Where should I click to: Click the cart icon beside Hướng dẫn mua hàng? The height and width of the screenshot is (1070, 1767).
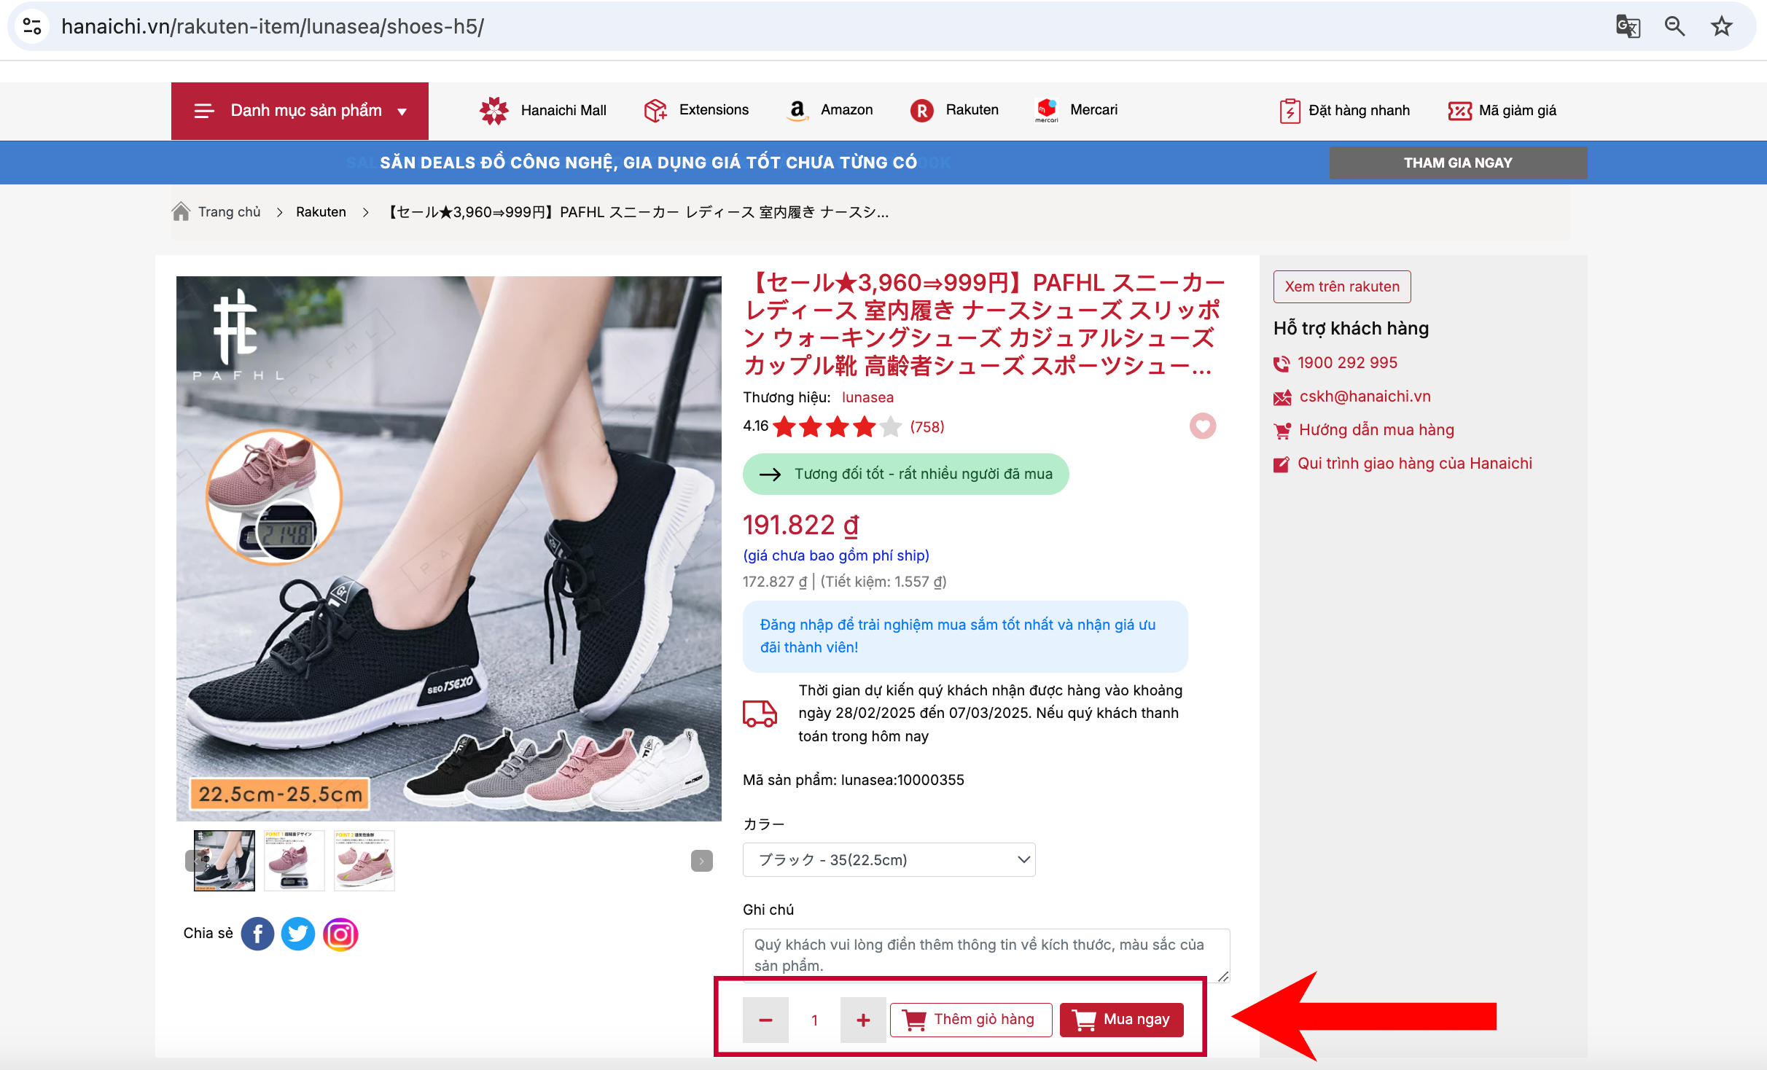(1282, 431)
